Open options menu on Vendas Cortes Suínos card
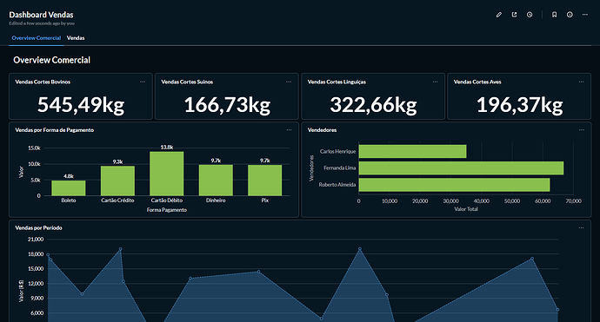 [289, 82]
